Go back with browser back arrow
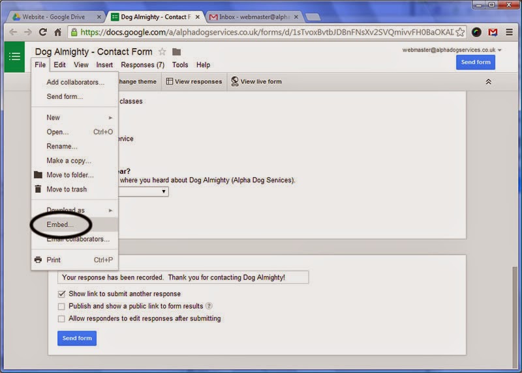This screenshot has width=522, height=373. [13, 32]
